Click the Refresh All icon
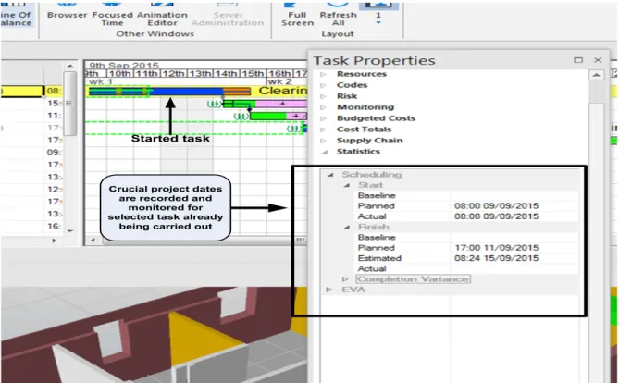Image resolution: width=619 pixels, height=383 pixels. point(338,14)
